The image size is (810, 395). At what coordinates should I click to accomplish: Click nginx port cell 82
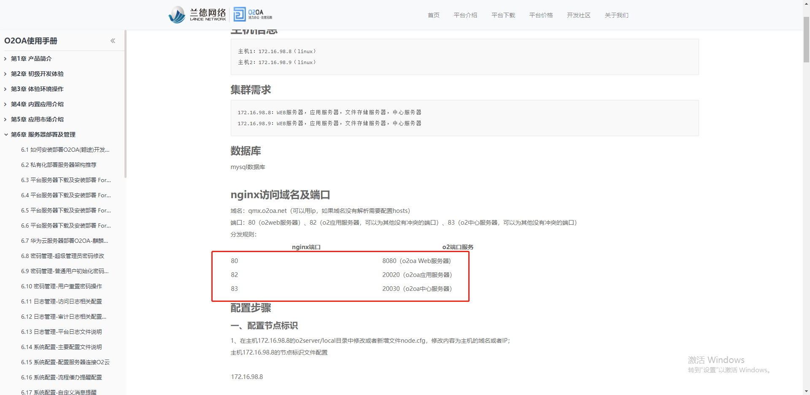tap(235, 275)
